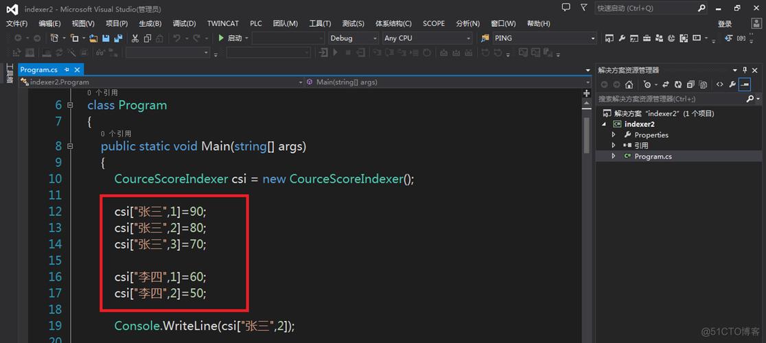The image size is (766, 343).
Task: Expand the 引用 references node
Action: tap(614, 145)
